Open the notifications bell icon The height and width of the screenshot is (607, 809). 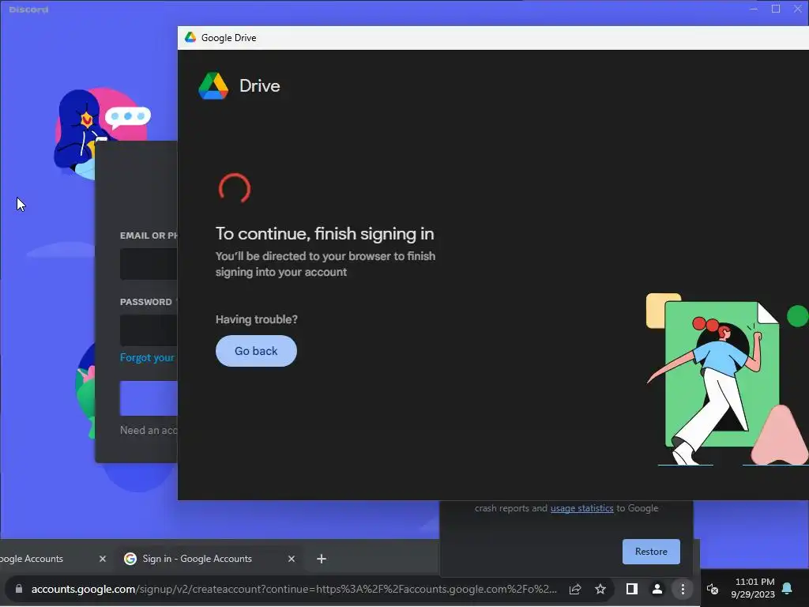(x=788, y=588)
